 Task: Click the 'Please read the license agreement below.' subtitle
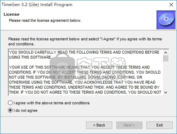[x=45, y=20]
